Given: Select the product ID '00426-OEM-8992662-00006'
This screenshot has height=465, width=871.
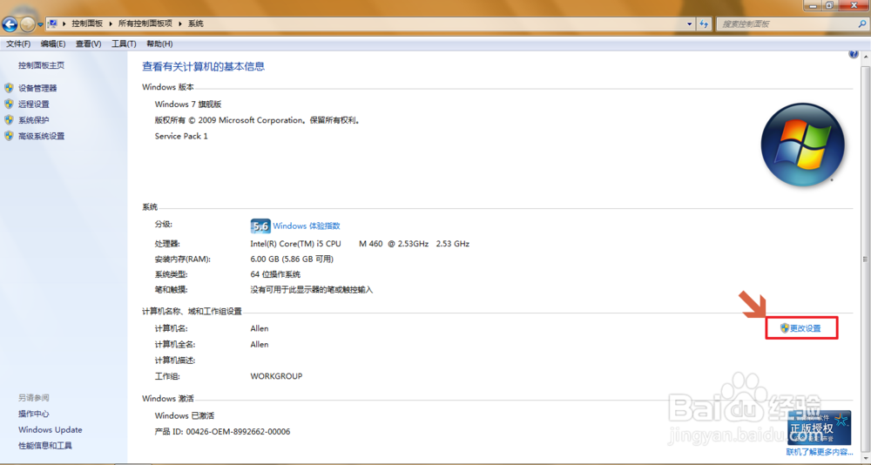Looking at the screenshot, I should pos(238,432).
